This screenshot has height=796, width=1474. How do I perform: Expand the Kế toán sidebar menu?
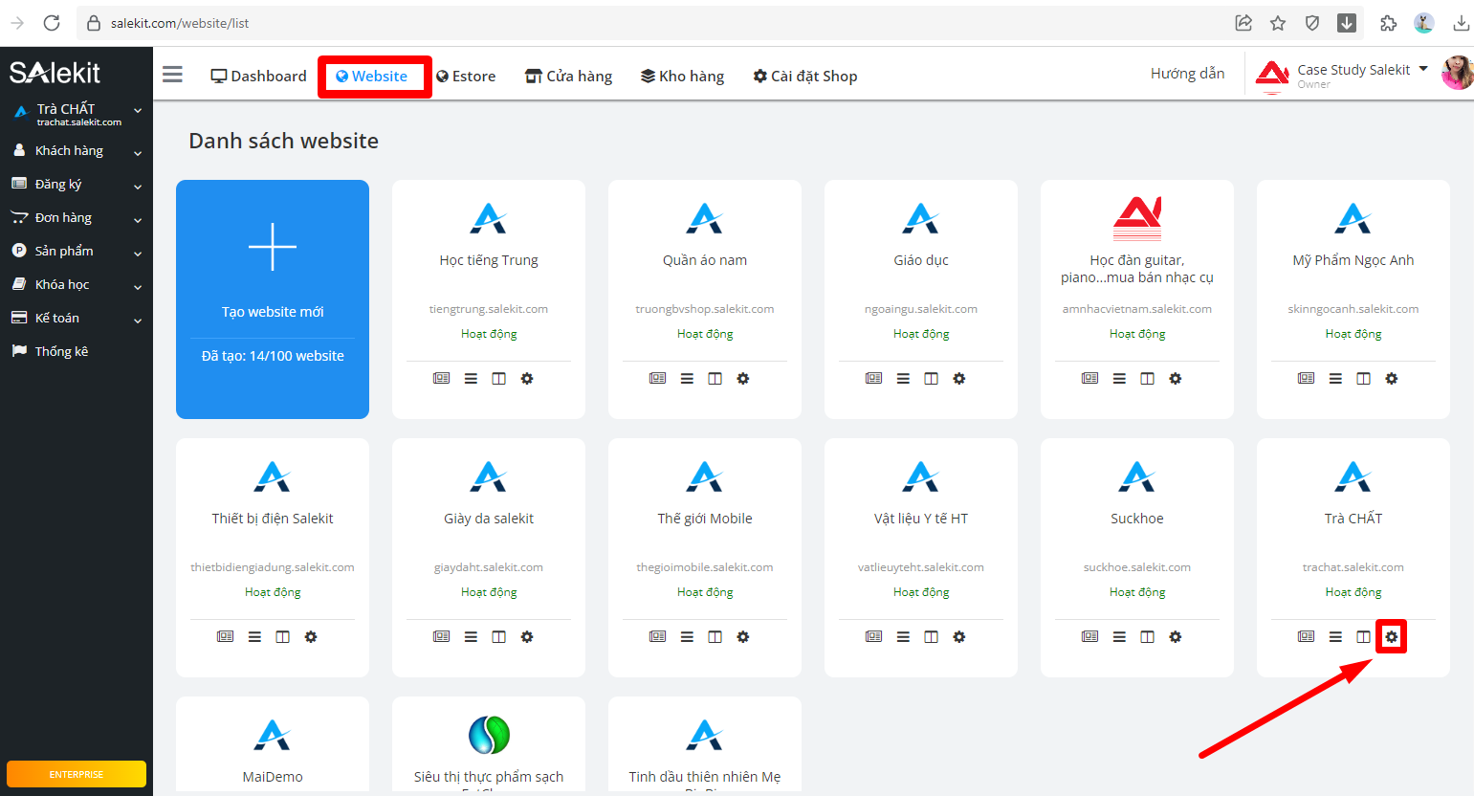click(x=77, y=319)
